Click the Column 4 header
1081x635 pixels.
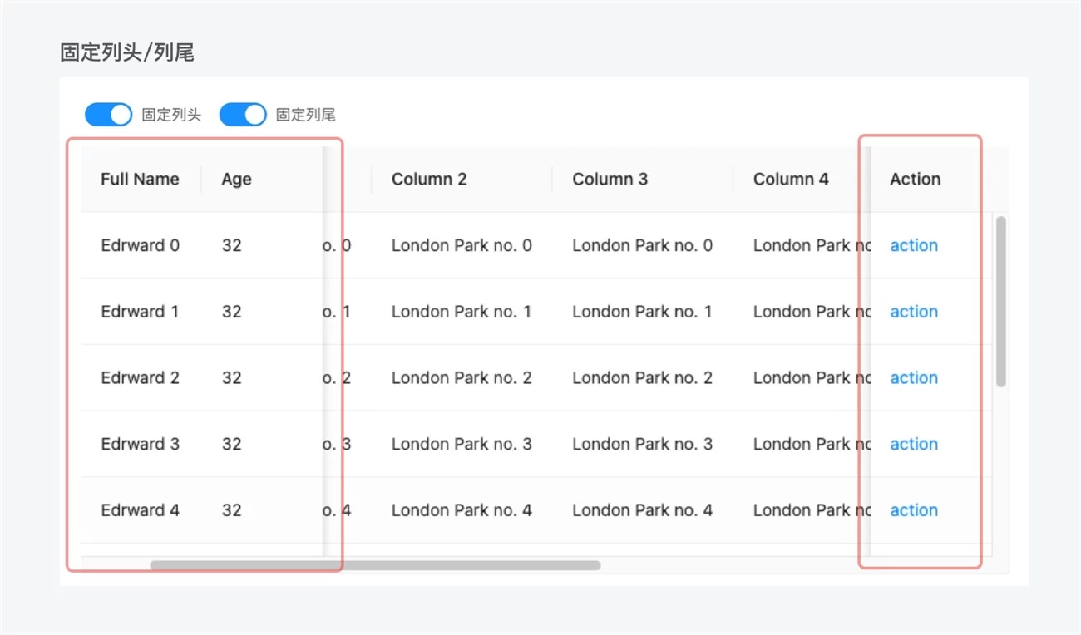791,180
